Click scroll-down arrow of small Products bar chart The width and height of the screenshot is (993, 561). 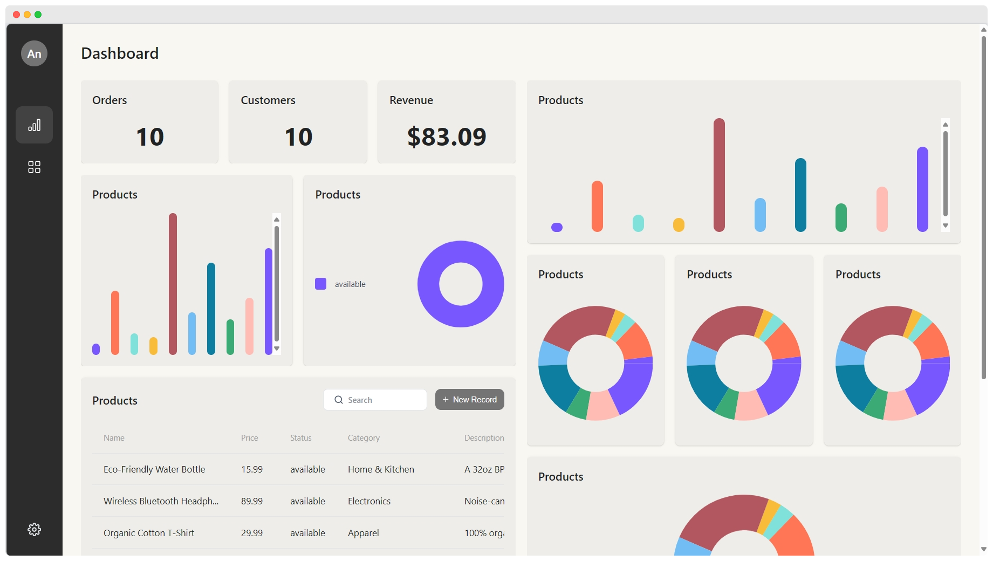tap(277, 348)
